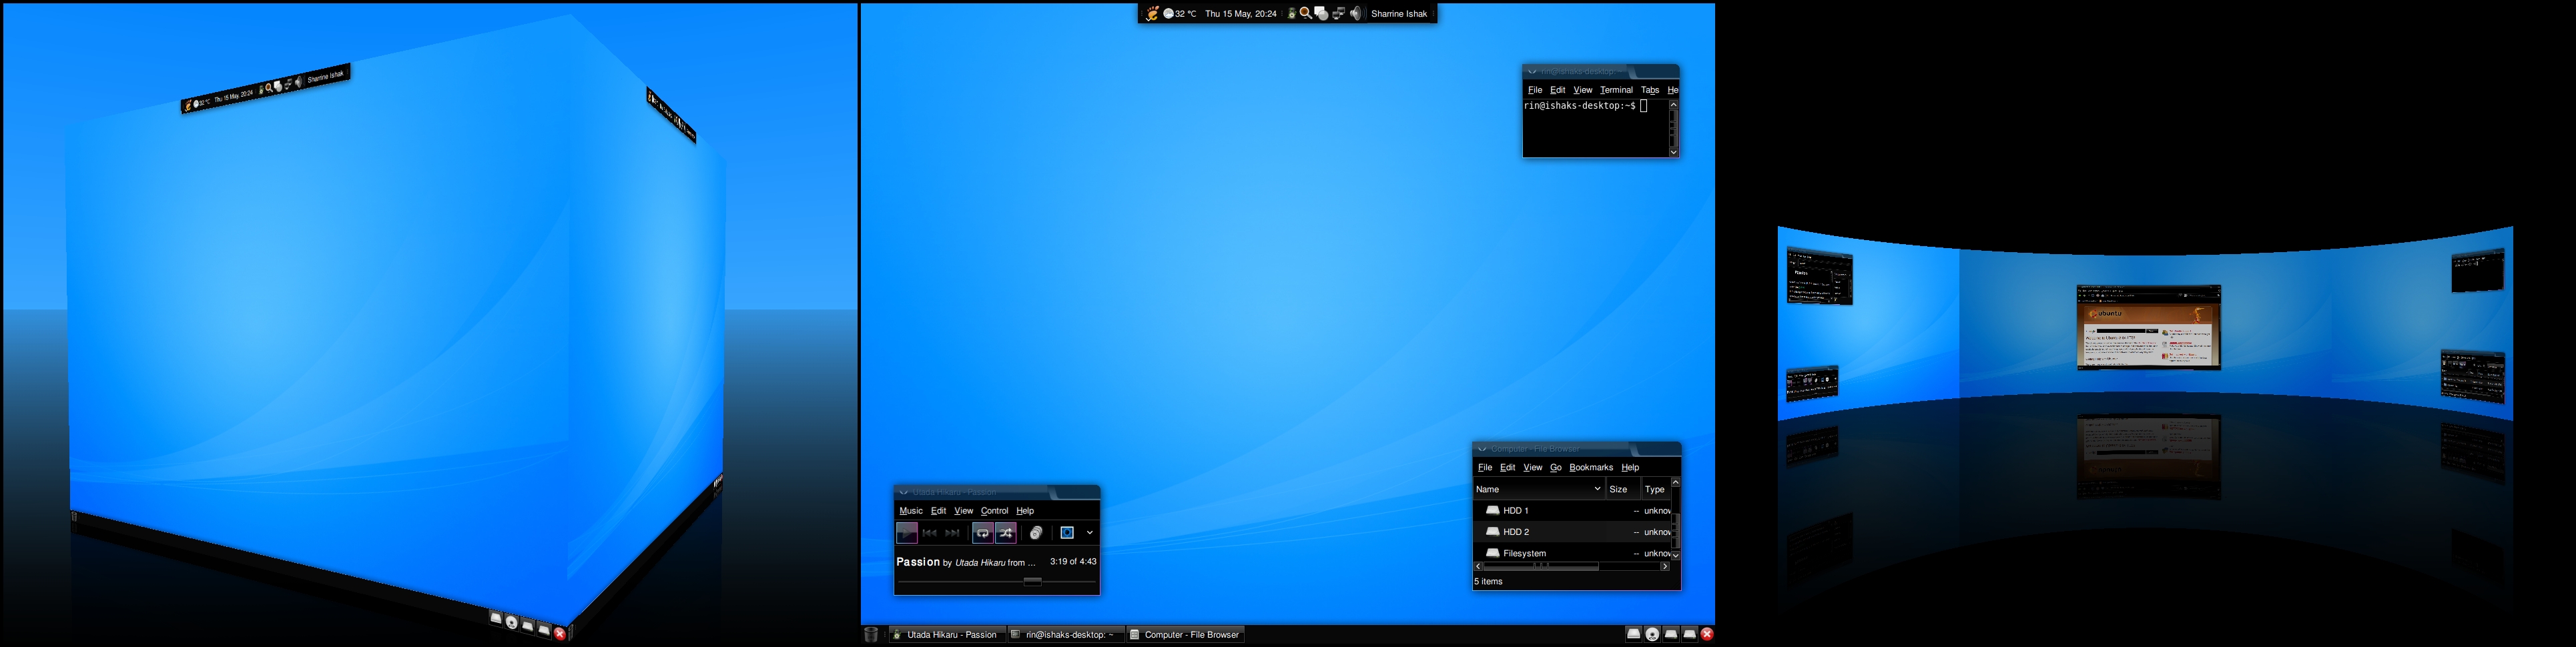The image size is (2576, 647).
Task: Expand music player toolbar overflow arrow
Action: point(1090,533)
